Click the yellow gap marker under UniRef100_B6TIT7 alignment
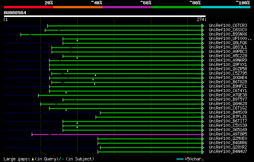254x162 pixels. coord(77,123)
